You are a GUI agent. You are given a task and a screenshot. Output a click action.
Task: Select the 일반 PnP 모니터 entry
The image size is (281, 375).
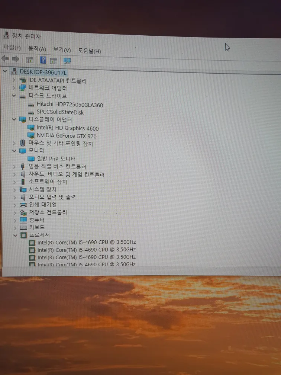pyautogui.click(x=56, y=159)
